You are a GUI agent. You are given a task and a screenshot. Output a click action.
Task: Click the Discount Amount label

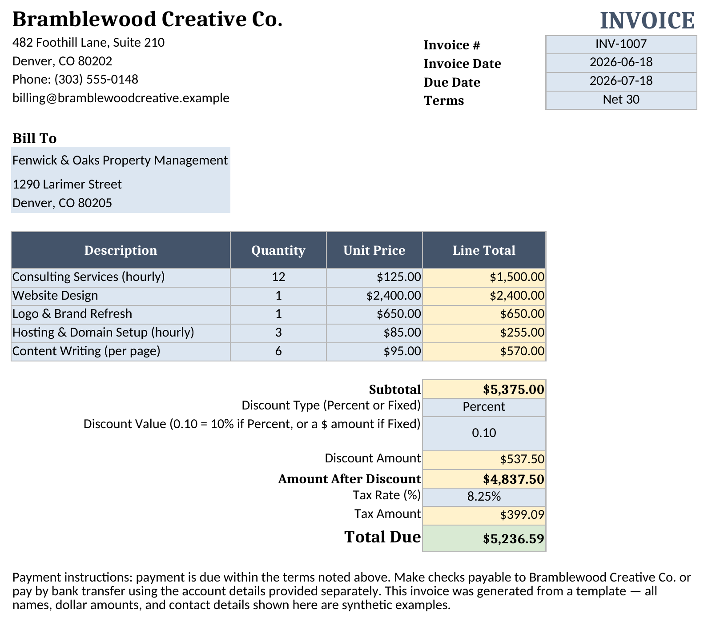(373, 458)
